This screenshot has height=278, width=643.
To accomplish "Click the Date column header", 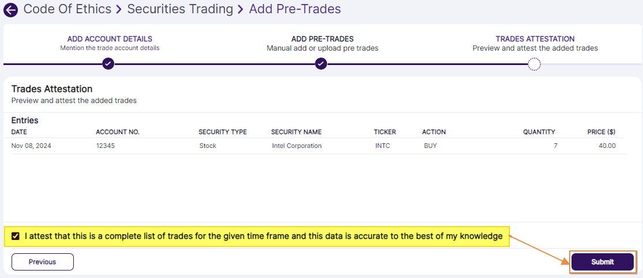I will pyautogui.click(x=19, y=132).
